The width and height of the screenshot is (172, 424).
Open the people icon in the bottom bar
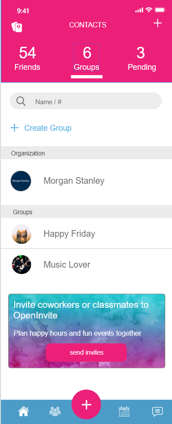coord(55,412)
